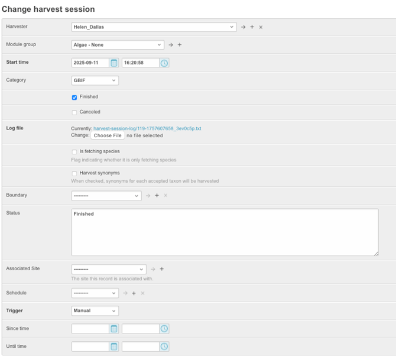Expand the Category dropdown set to GBIF
The height and width of the screenshot is (356, 396).
point(95,80)
